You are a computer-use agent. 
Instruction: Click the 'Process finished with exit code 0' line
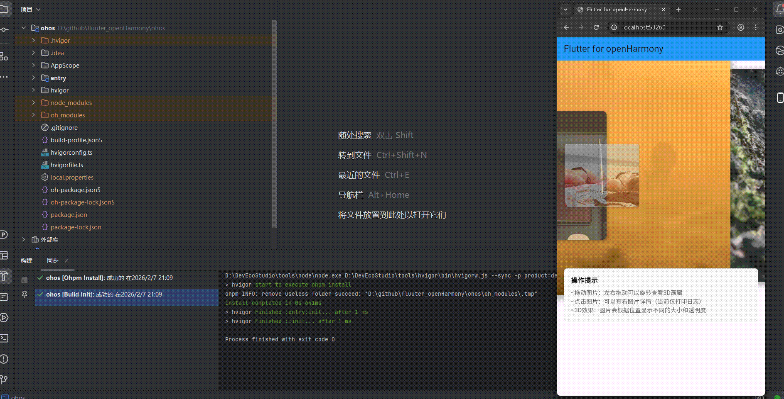coord(280,340)
